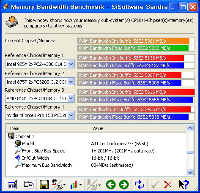This screenshot has width=200, height=193.
Task: Click the red Int 5616 MB/s bar
Action: point(136,92)
